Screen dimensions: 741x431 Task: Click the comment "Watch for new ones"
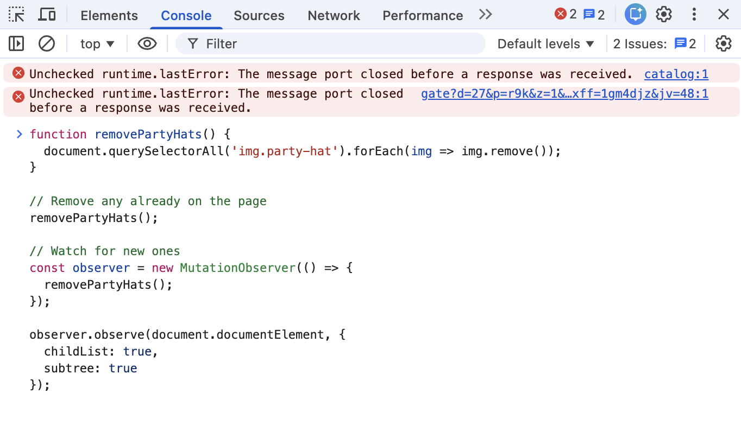(x=105, y=251)
